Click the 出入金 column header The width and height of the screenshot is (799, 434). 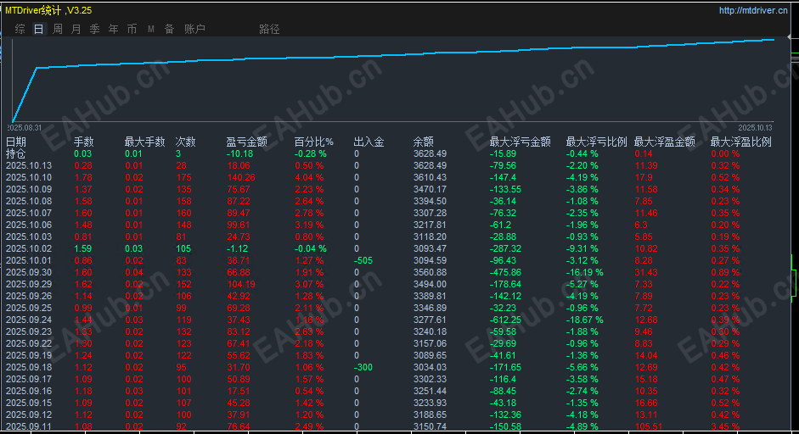pyautogui.click(x=369, y=142)
